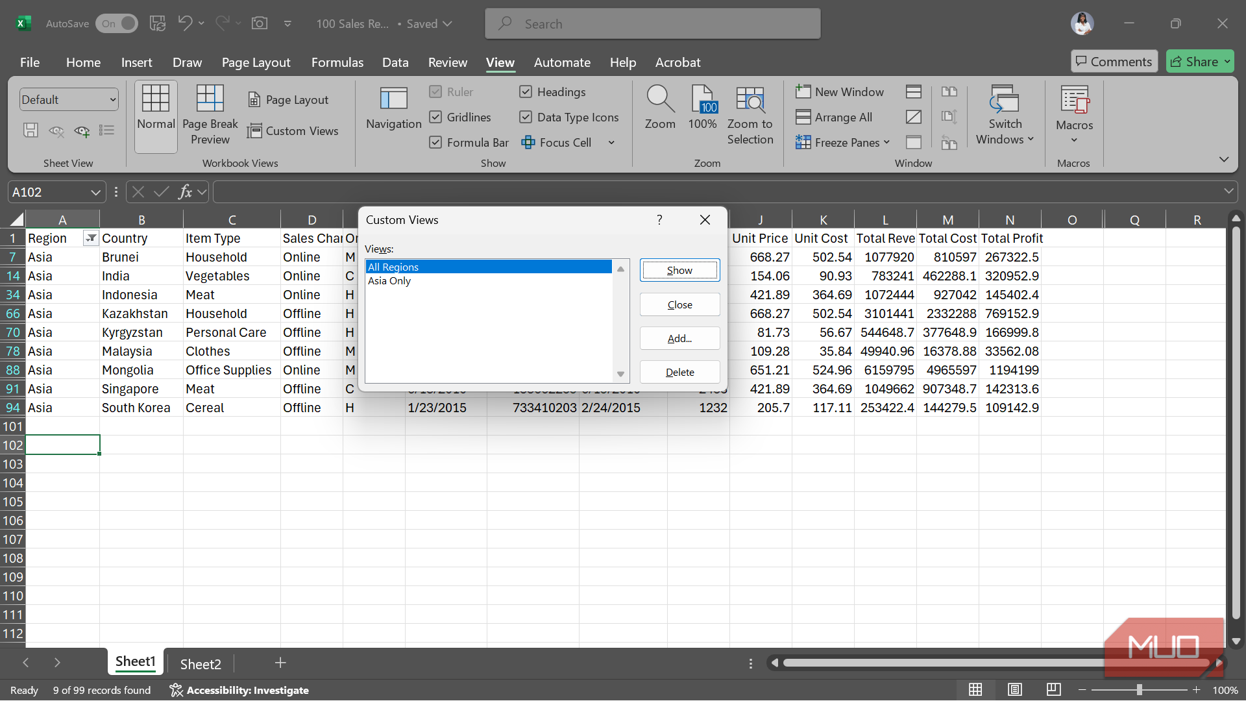Viewport: 1246px width, 701px height.
Task: Click the dialog help question mark
Action: 659,220
